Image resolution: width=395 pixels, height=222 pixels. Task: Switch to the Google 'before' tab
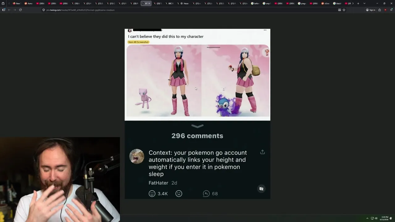(x=255, y=3)
